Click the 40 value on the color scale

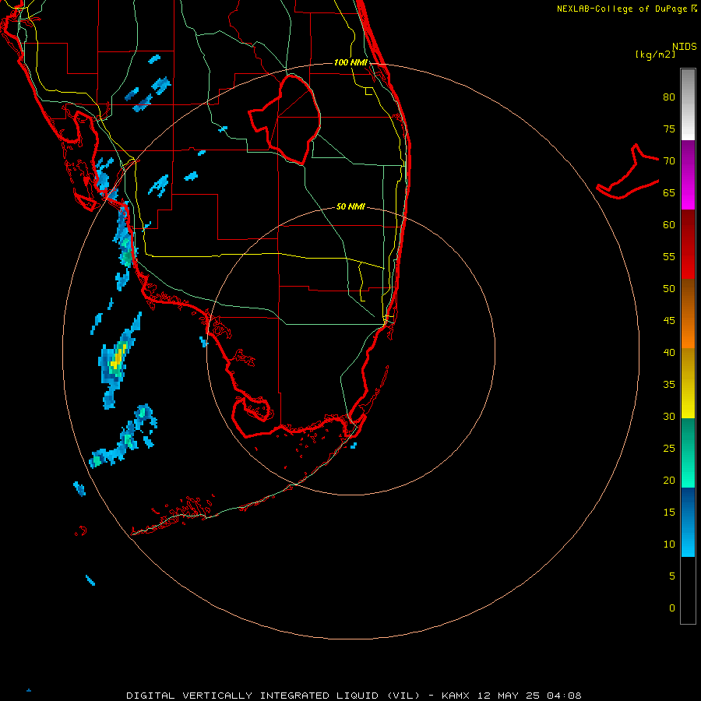pos(669,352)
